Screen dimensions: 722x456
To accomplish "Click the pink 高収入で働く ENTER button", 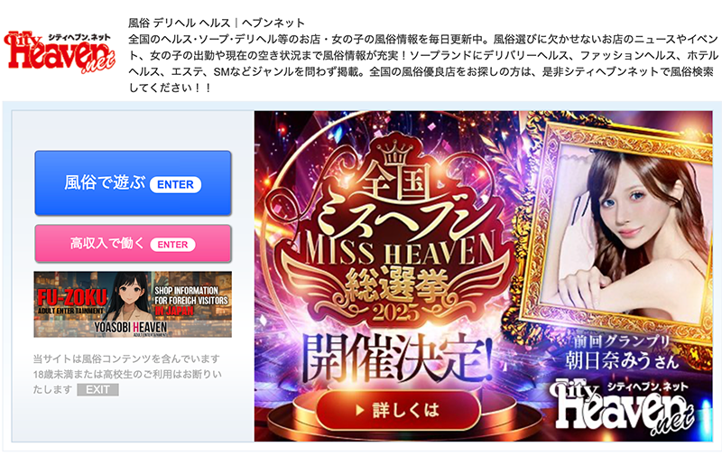I will pyautogui.click(x=133, y=244).
